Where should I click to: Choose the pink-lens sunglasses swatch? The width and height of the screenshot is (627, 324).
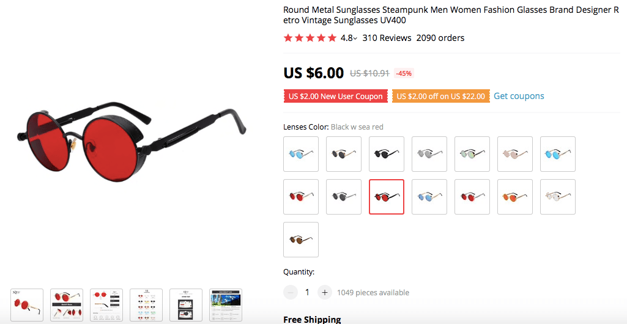pyautogui.click(x=515, y=154)
